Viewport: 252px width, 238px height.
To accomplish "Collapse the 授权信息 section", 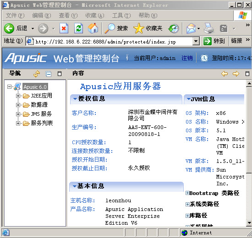I will tap(75, 99).
